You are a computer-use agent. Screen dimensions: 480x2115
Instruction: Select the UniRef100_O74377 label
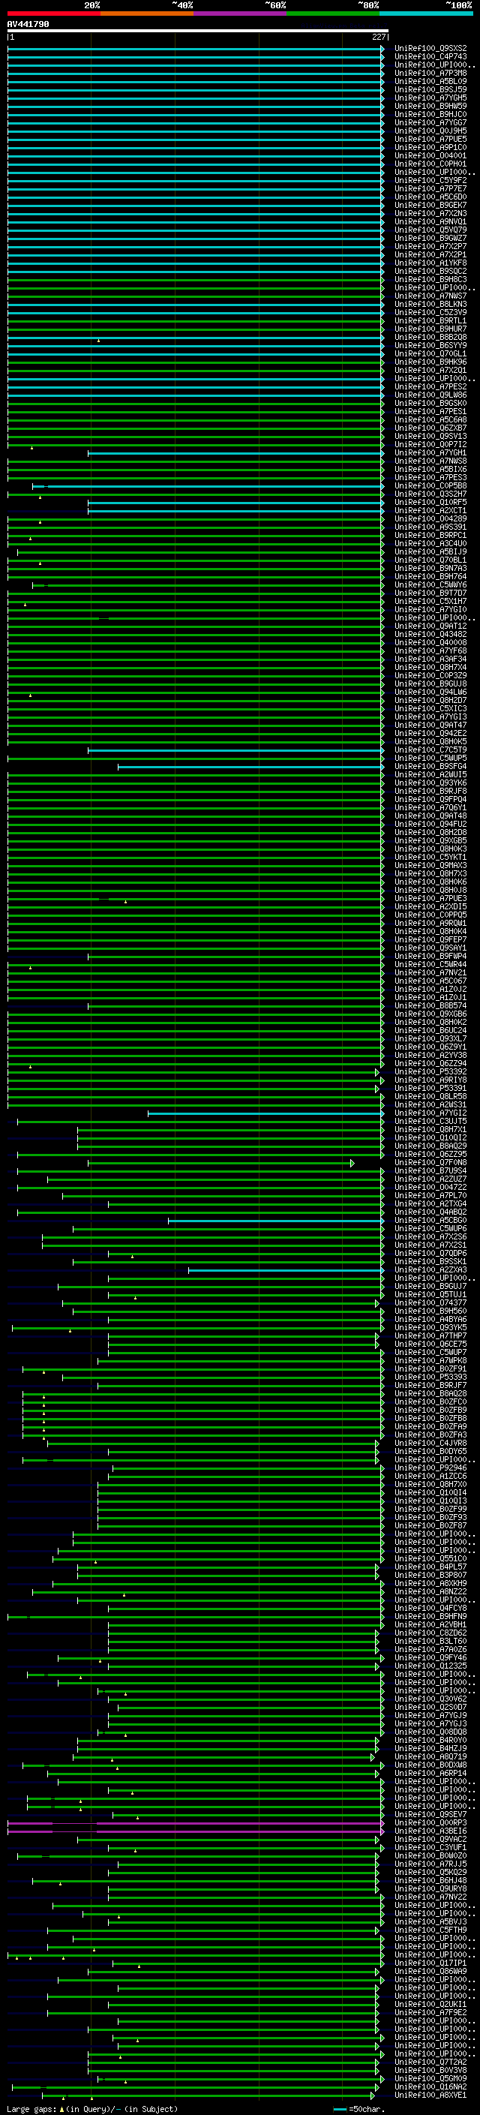(430, 1304)
